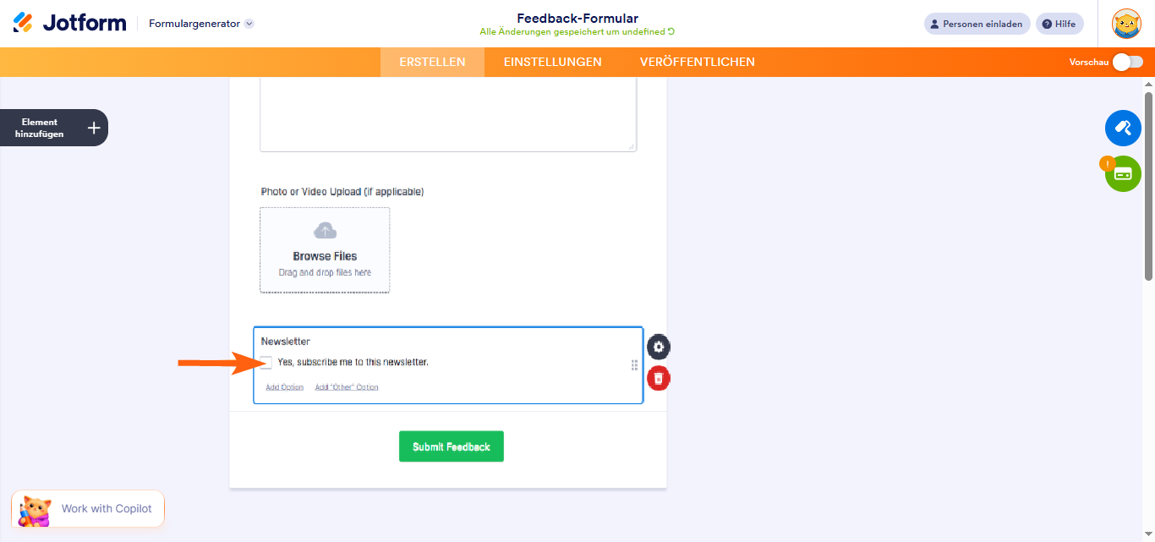Click the Submit Feedback button
Viewport: 1155px width, 542px height.
[451, 446]
